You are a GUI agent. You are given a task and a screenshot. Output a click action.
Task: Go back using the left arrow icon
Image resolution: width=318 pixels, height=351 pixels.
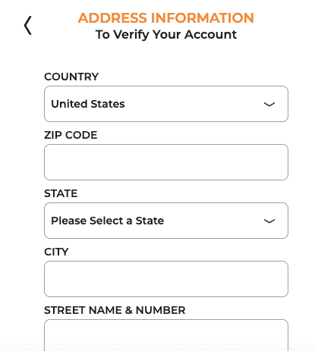[x=28, y=25]
